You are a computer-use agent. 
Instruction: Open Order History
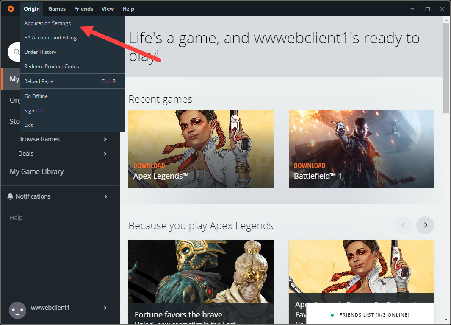[x=72, y=52]
